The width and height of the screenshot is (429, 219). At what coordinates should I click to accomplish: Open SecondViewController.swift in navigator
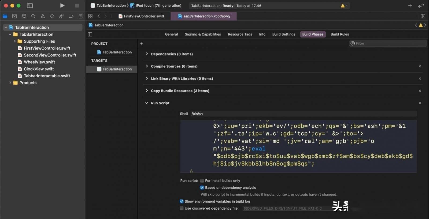47,55
